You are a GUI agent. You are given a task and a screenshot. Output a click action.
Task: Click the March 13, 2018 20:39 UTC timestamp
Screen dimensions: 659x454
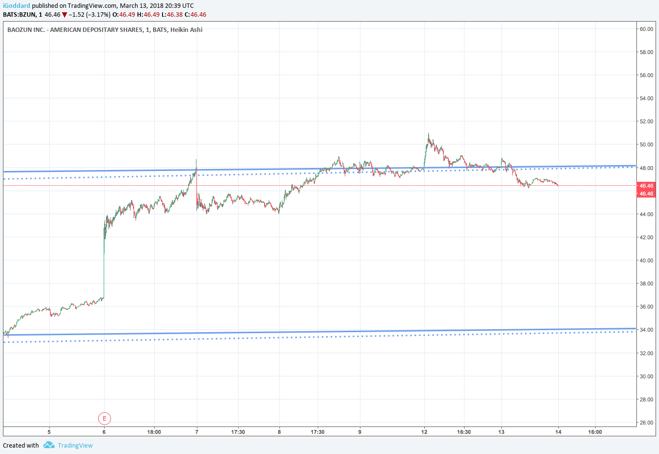coord(157,6)
